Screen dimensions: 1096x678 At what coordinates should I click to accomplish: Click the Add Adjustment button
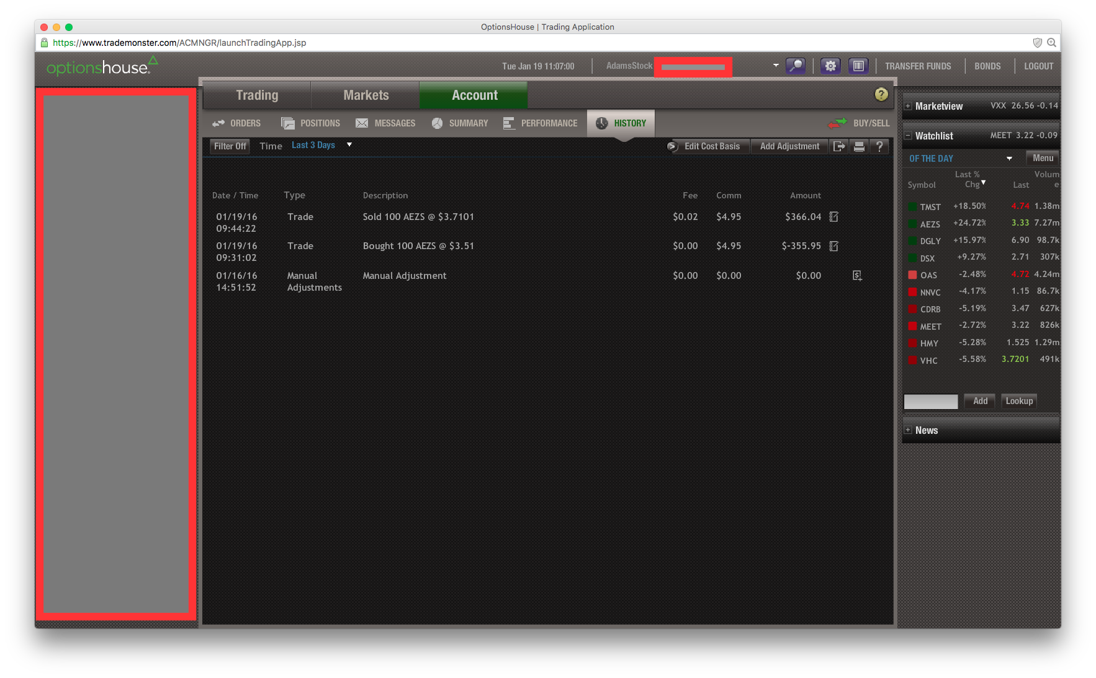coord(789,146)
